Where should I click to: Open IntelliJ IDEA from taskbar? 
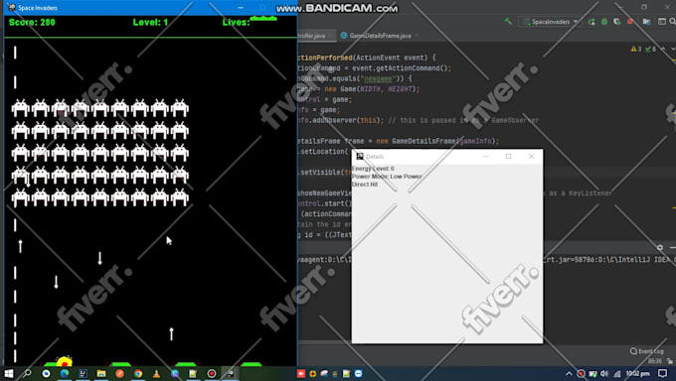[83, 373]
